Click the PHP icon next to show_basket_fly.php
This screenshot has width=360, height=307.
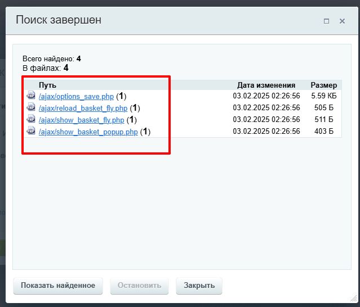pos(31,120)
